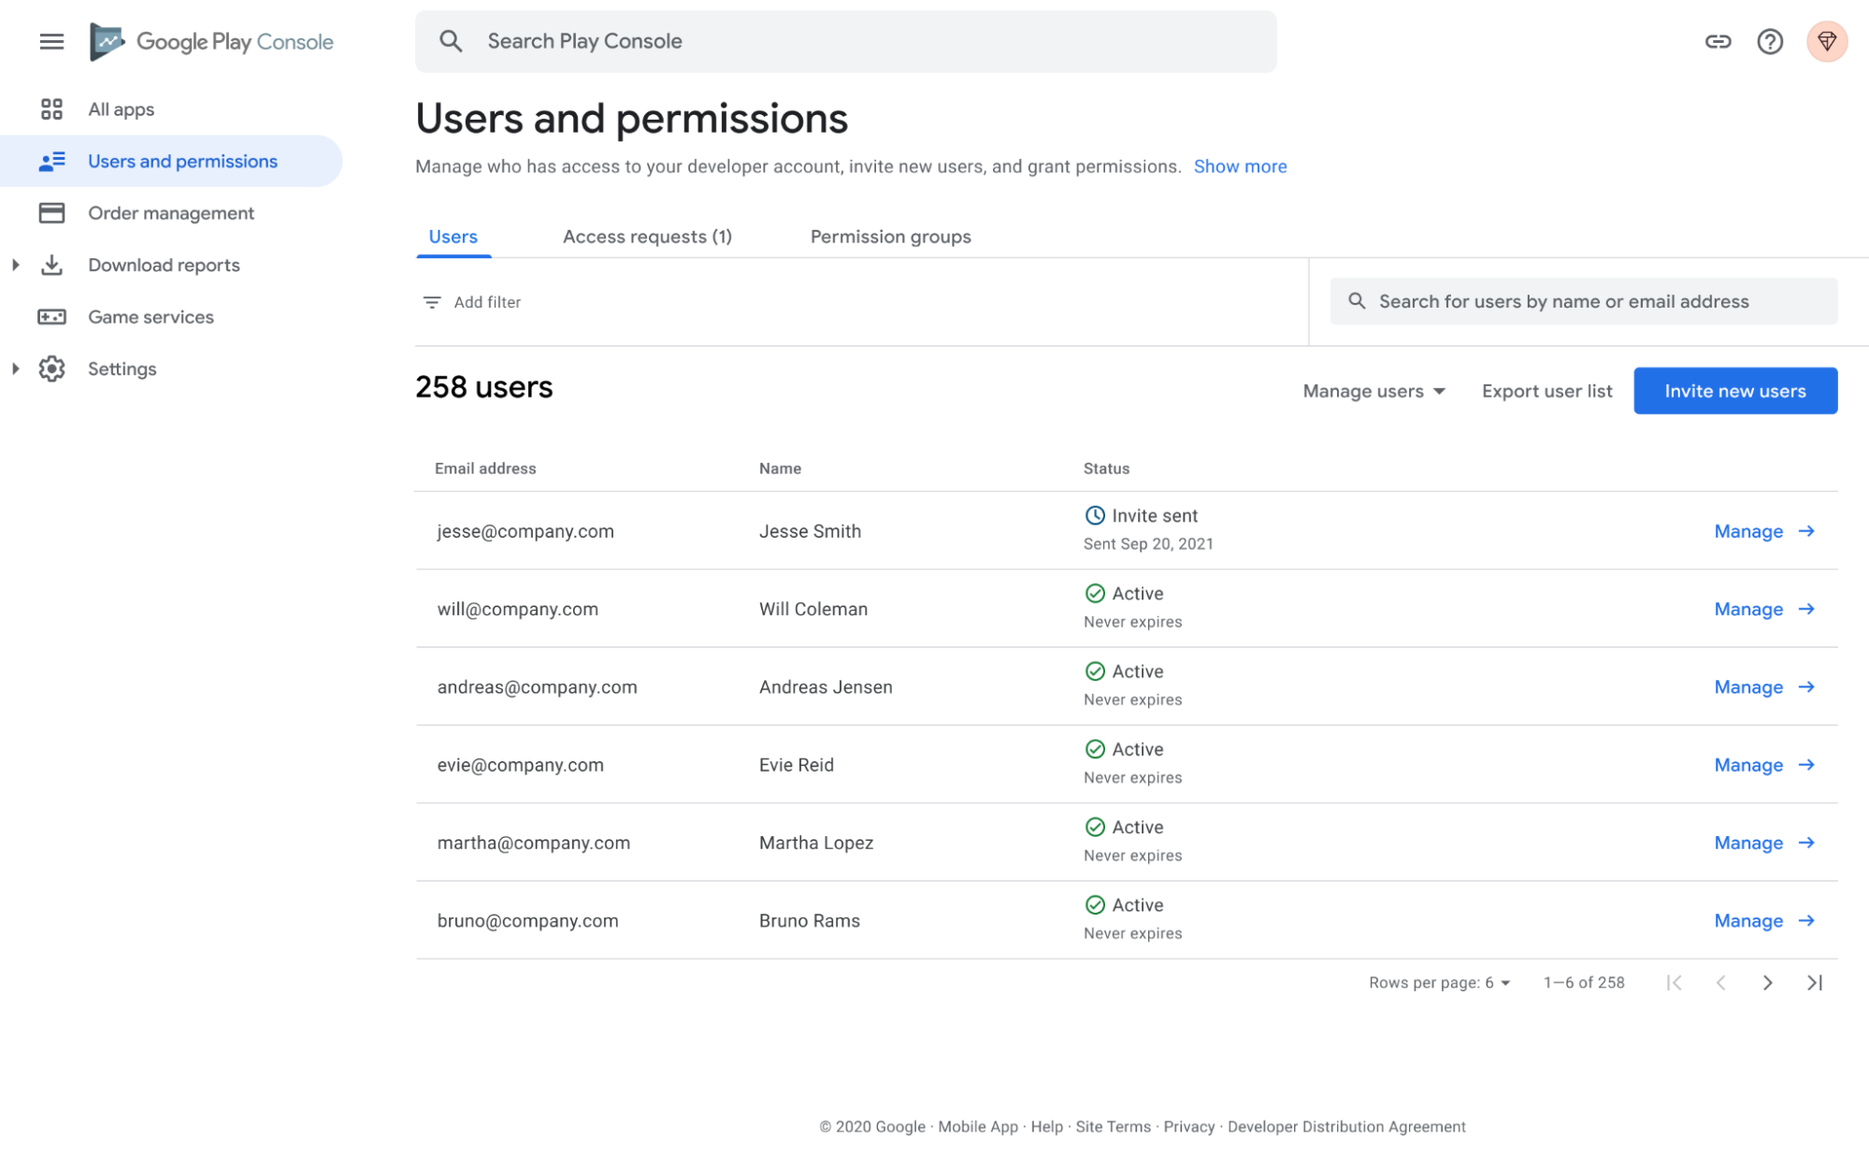Click Export user list button
Viewport: 1869px width, 1169px height.
pyautogui.click(x=1547, y=391)
